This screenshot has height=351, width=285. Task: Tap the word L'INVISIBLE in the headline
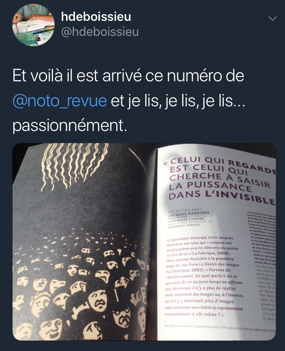[x=240, y=198]
